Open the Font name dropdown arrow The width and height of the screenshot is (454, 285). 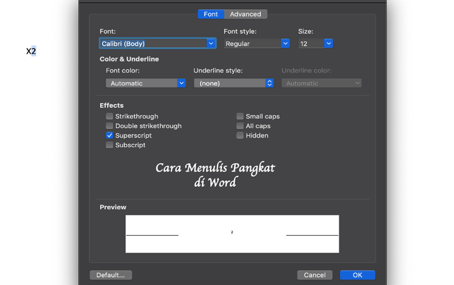pyautogui.click(x=211, y=43)
